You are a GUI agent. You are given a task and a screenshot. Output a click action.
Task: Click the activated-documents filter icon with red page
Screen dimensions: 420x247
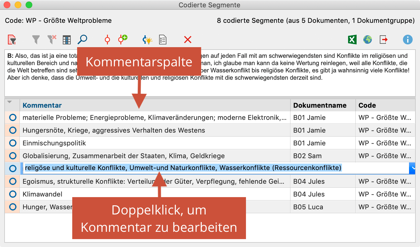[x=12, y=40]
